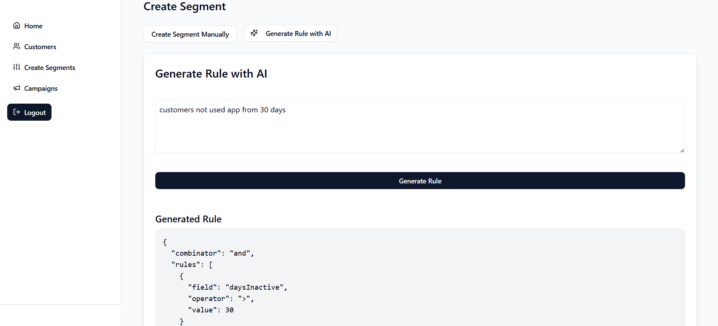Viewport: 718px width, 326px height.
Task: Click the Create Segment page title
Action: 184,6
